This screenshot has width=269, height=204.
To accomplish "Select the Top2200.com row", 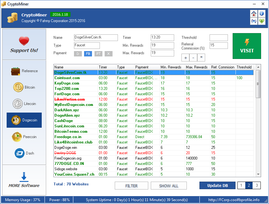I will [154, 89].
